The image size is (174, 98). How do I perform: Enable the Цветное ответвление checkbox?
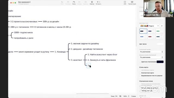140,62
